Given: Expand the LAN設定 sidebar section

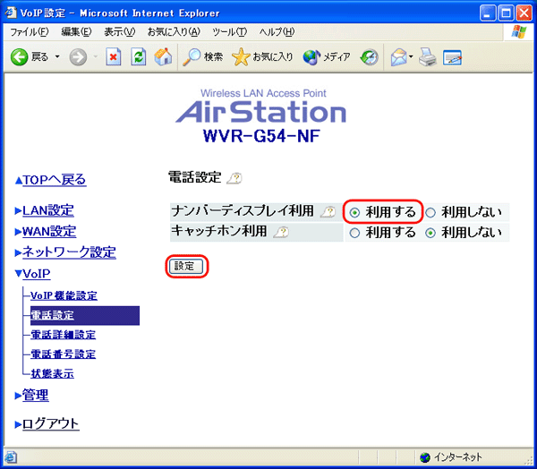Looking at the screenshot, I should [x=48, y=210].
